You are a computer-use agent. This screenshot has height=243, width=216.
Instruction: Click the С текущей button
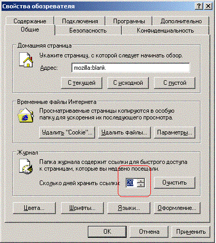tap(82, 83)
